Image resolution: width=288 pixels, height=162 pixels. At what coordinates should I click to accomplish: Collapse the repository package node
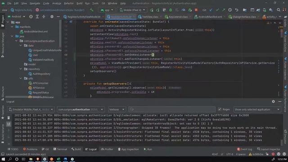[21, 69]
